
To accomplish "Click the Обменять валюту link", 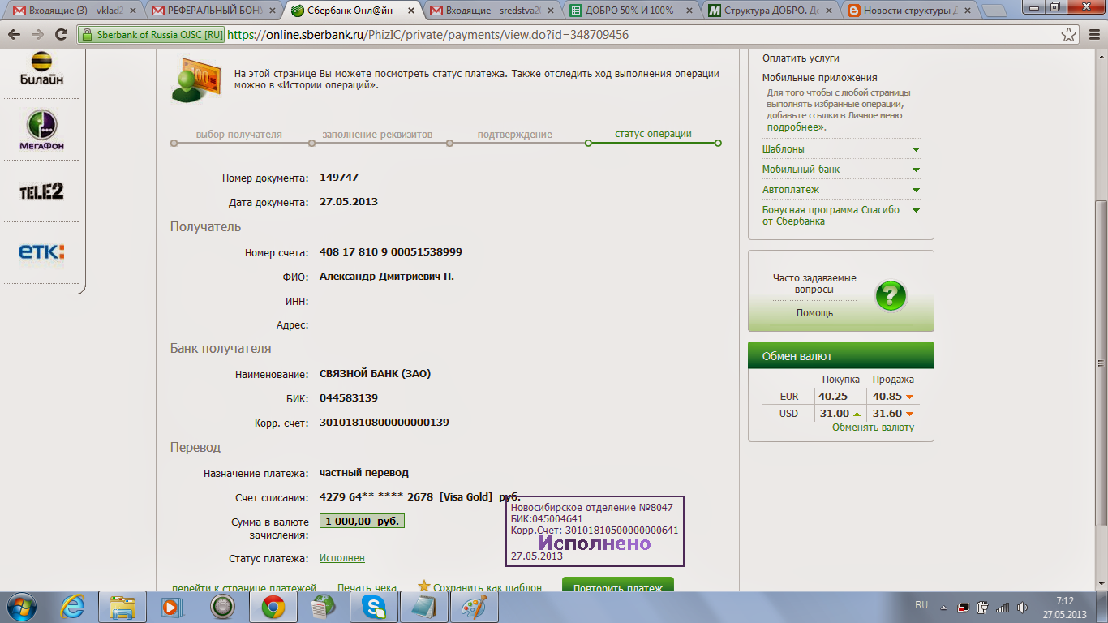I will tap(873, 428).
